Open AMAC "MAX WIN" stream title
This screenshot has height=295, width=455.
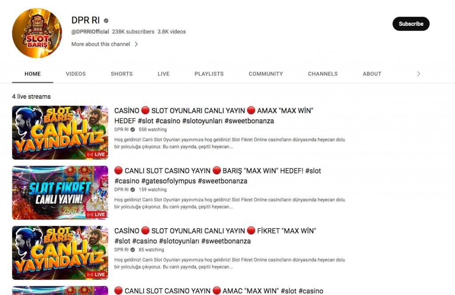[219, 291]
